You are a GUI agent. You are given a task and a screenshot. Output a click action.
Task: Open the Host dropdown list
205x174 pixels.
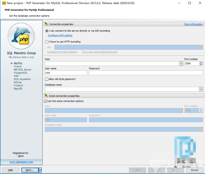click(181, 64)
